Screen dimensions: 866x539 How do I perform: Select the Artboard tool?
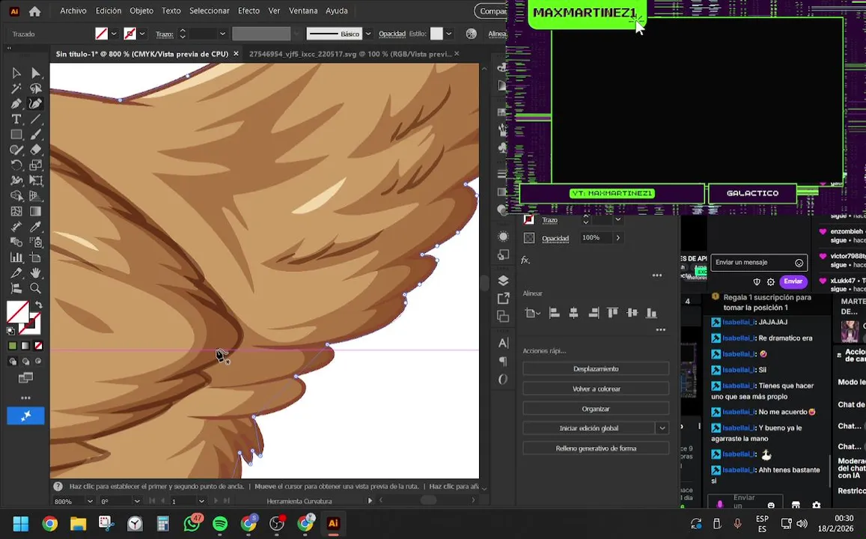(35, 258)
